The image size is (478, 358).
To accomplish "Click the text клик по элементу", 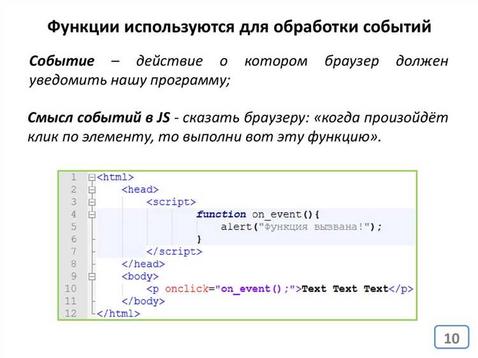I will [x=90, y=137].
